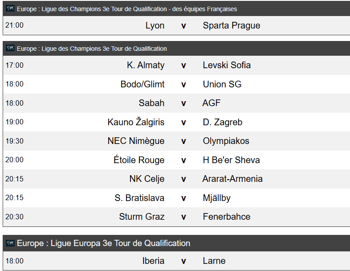Click the H Be'er Sheva team name
350x271 pixels.
click(231, 160)
